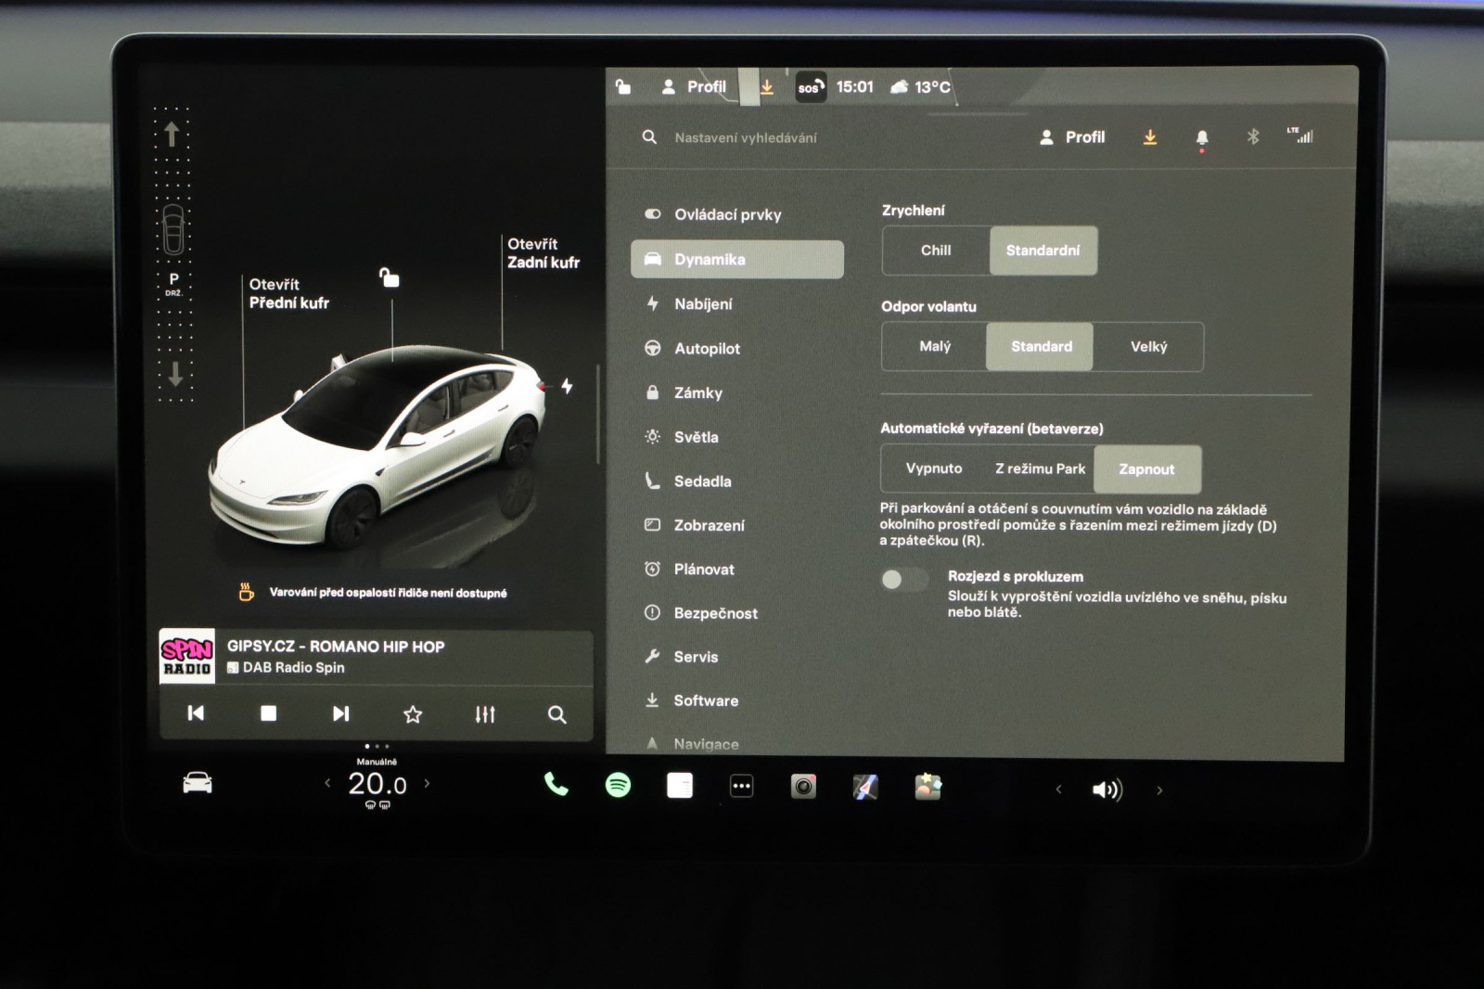Viewport: 1484px width, 989px height.
Task: Open the dashcam camera app
Action: (x=803, y=787)
